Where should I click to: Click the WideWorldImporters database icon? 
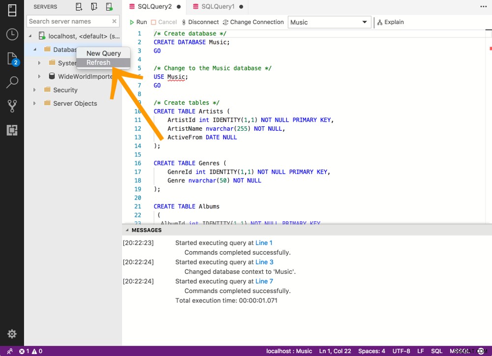(x=52, y=76)
